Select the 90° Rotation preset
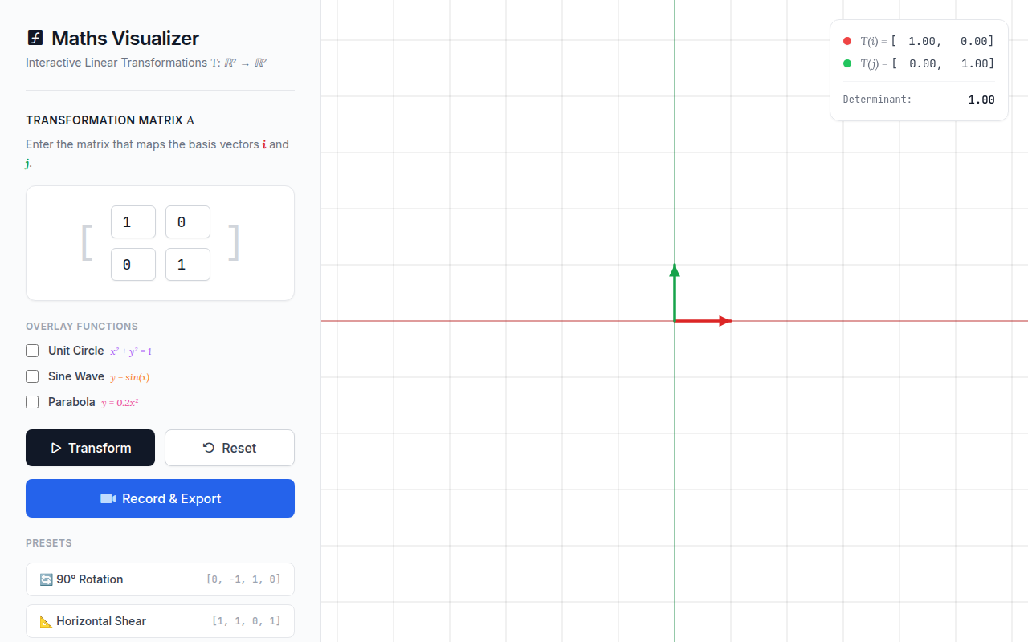This screenshot has width=1028, height=642. (160, 579)
